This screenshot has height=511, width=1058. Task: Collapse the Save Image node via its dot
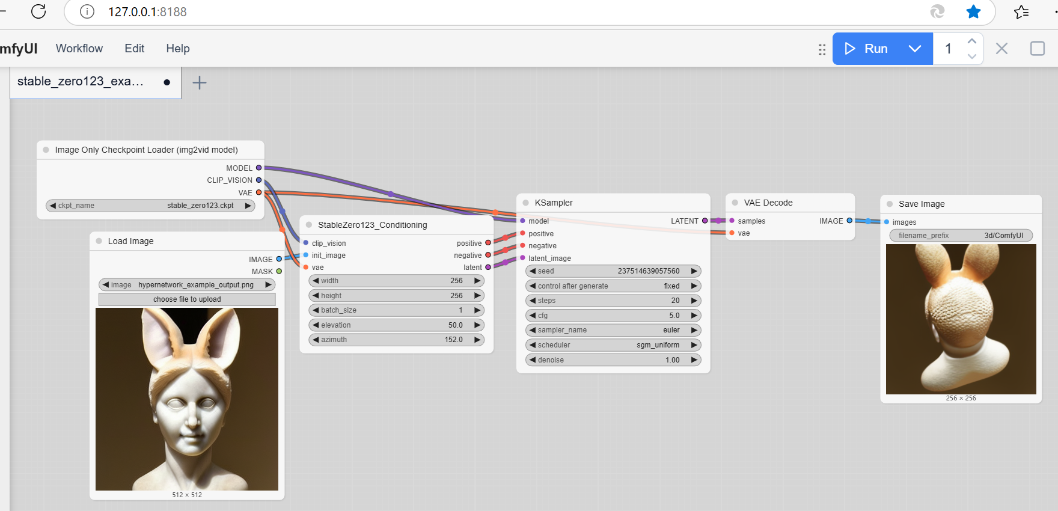pos(890,204)
